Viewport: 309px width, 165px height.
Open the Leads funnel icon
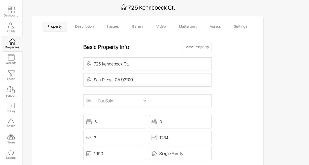pos(11,74)
